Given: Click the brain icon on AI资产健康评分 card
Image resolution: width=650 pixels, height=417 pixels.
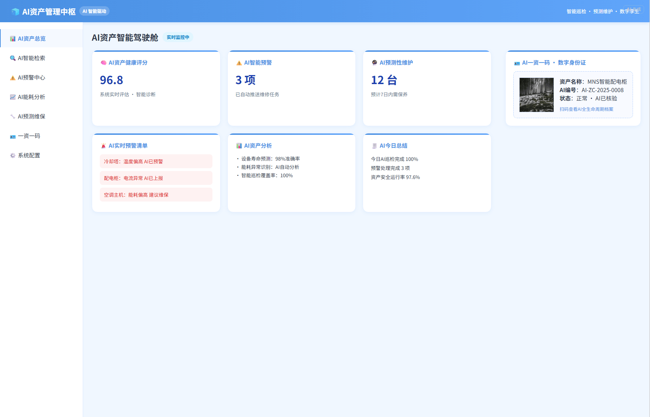Looking at the screenshot, I should [103, 63].
